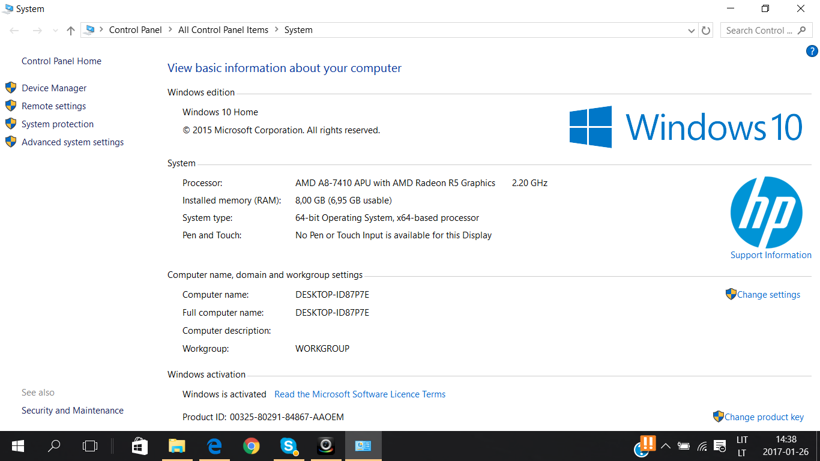Click the Windows 10 Home edition text
Viewport: 820px width, 461px height.
220,112
